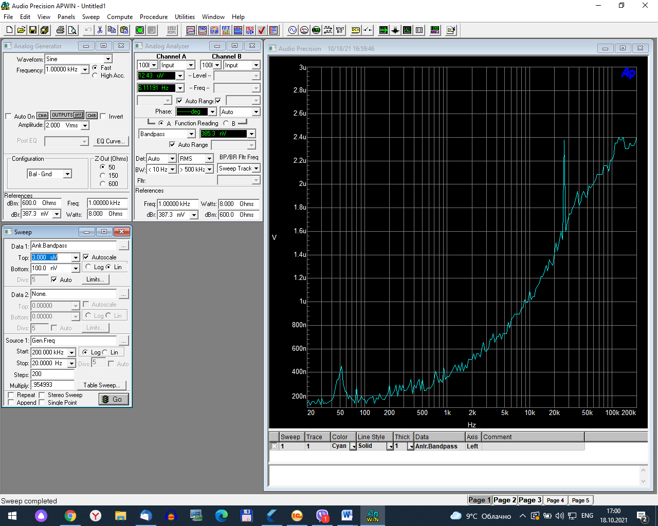658x526 pixels.
Task: Open the sine wave Analog Generator panel icon
Action: [293, 30]
